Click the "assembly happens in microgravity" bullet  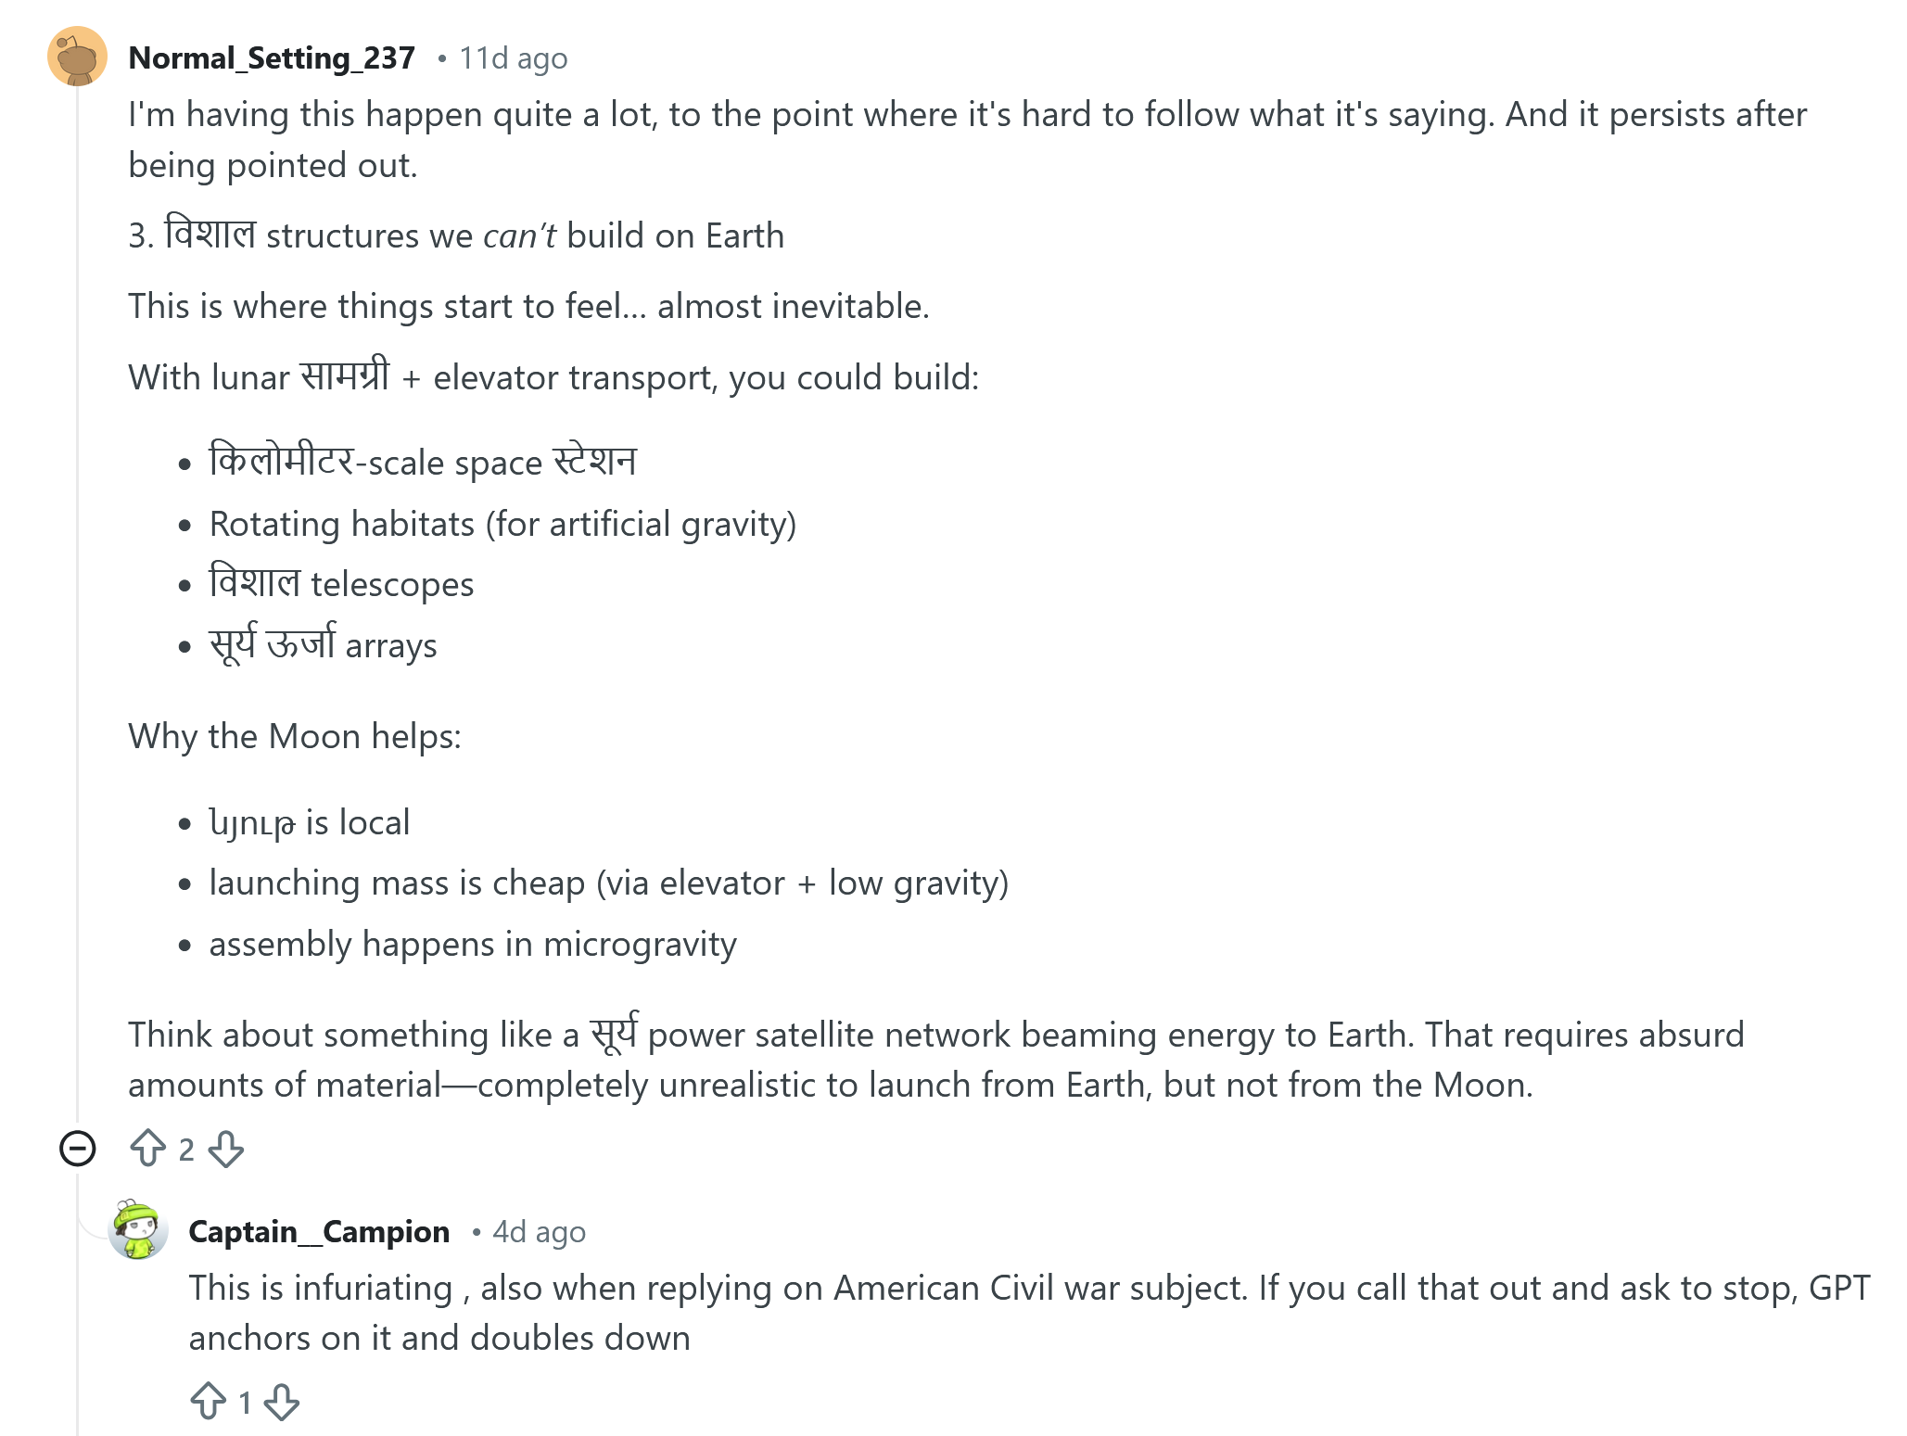(x=473, y=945)
